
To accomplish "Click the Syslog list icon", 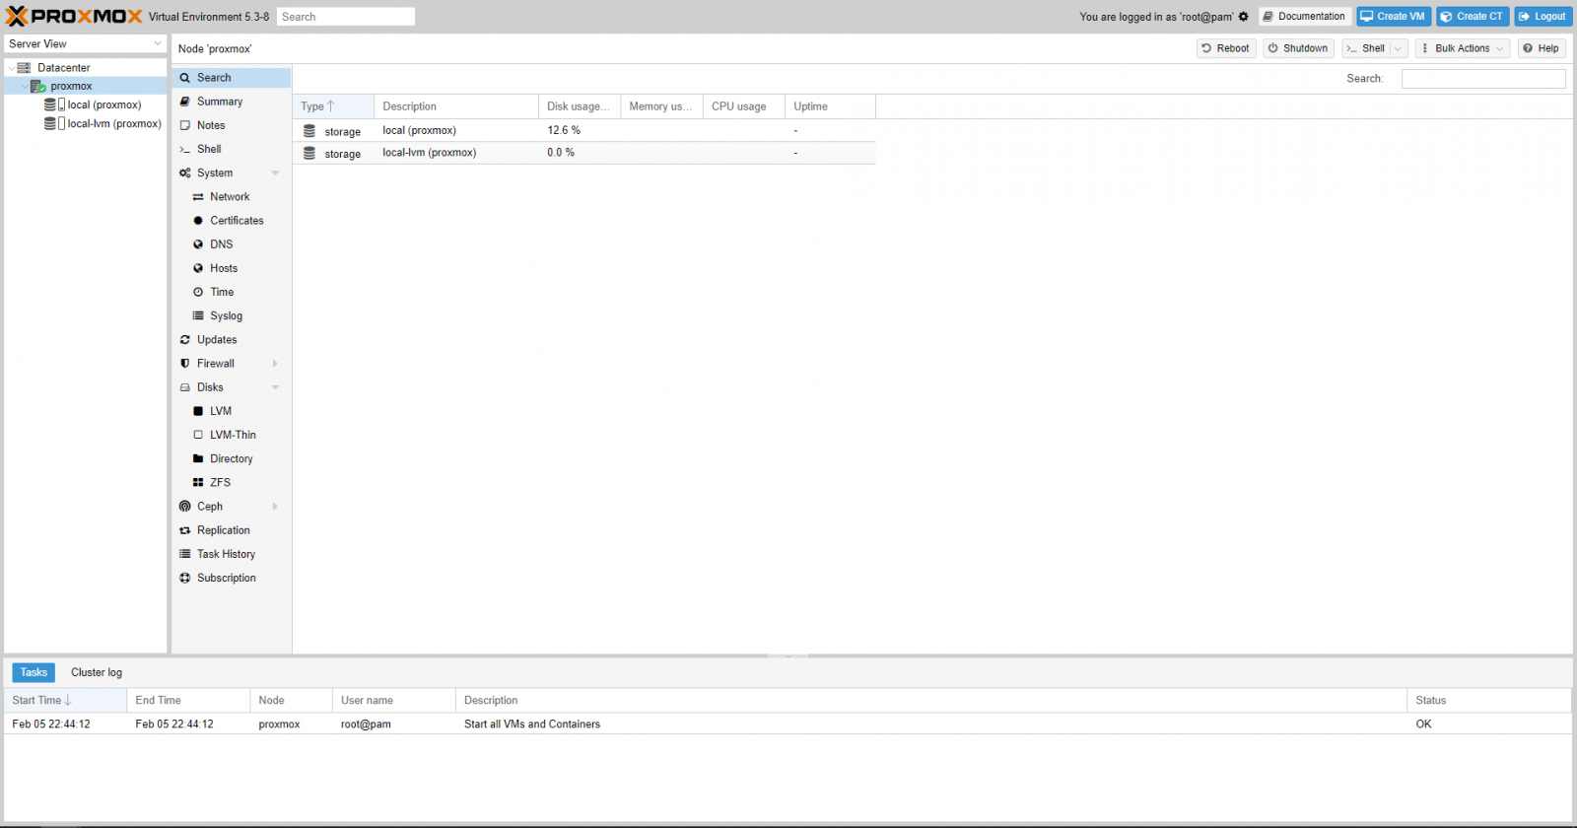I will 198,315.
